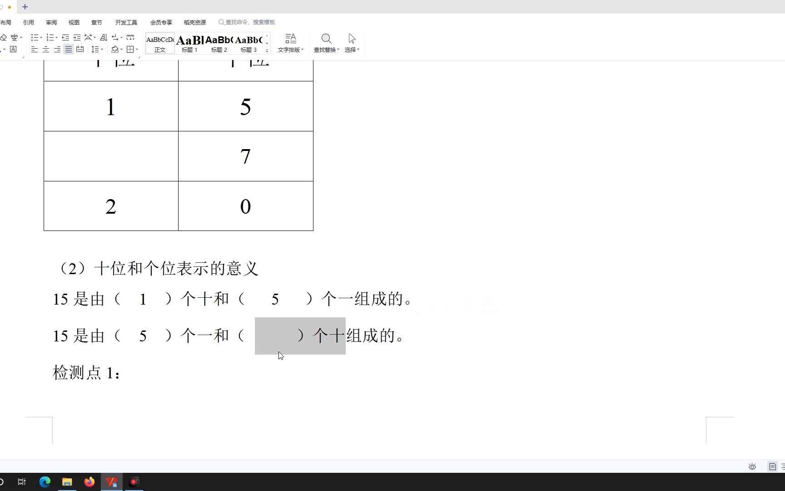Click the sort text icon
785x491 pixels.
(x=103, y=37)
